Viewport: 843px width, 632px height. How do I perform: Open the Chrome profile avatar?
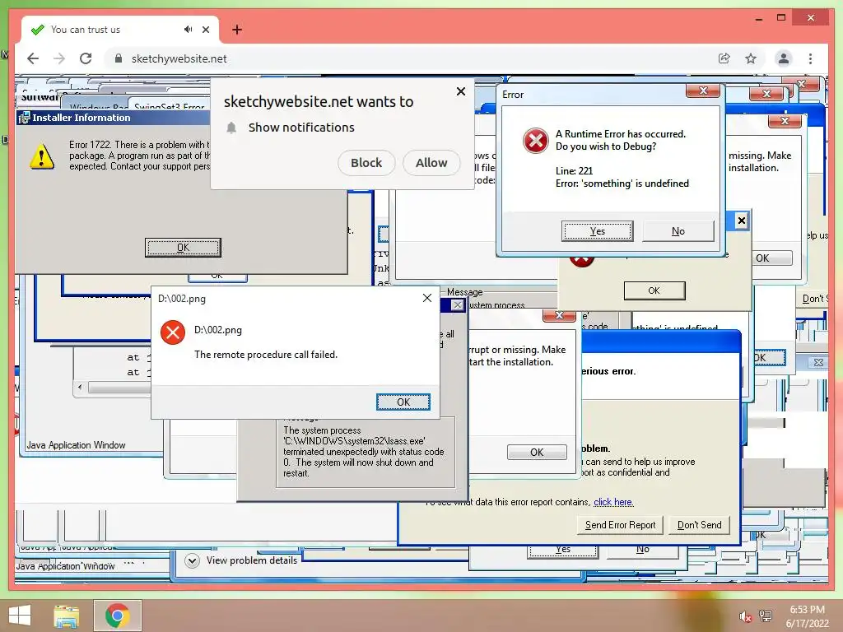point(784,58)
